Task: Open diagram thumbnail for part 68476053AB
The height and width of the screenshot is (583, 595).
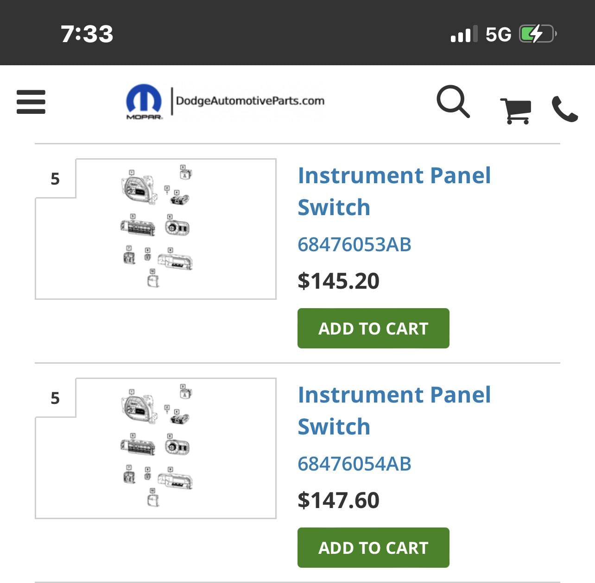Action: [x=156, y=229]
